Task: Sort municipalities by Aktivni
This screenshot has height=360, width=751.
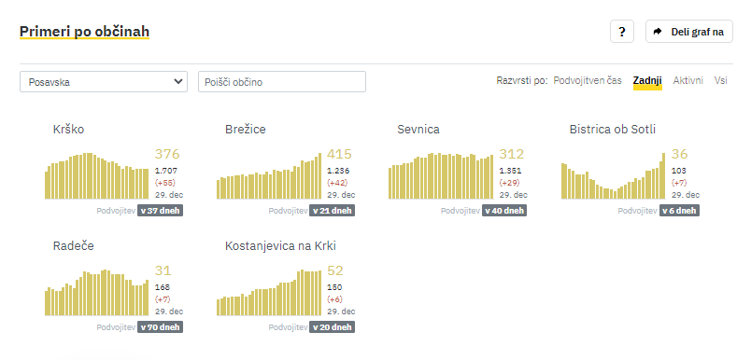Action: pos(687,81)
